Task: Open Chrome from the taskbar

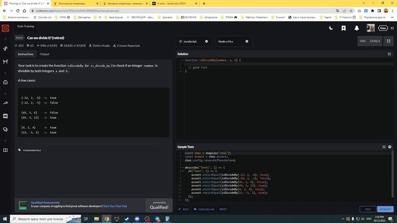Action: pyautogui.click(x=107, y=219)
